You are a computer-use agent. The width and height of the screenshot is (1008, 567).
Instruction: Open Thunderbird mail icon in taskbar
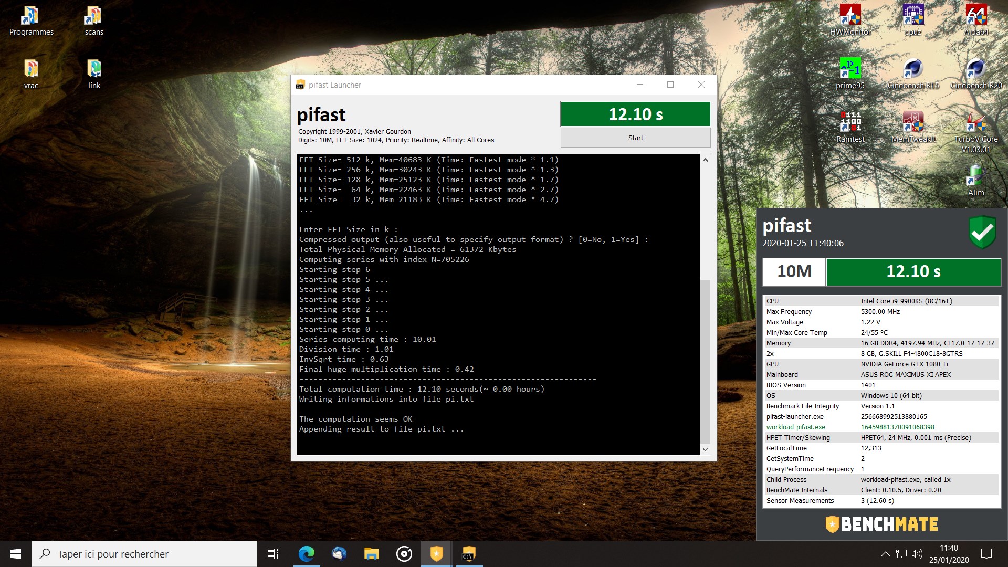[x=339, y=554]
